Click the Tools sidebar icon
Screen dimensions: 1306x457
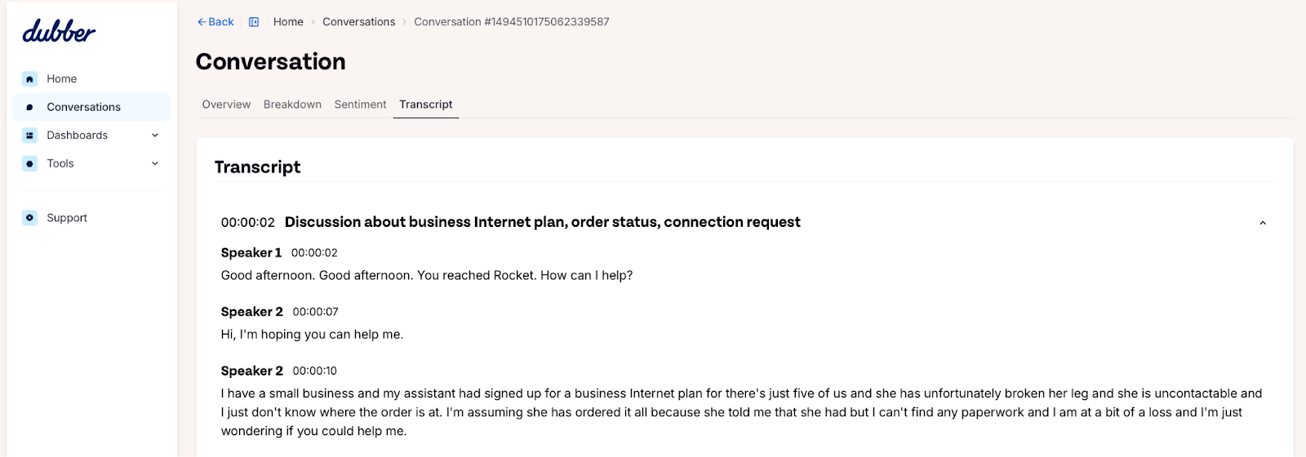(x=30, y=164)
